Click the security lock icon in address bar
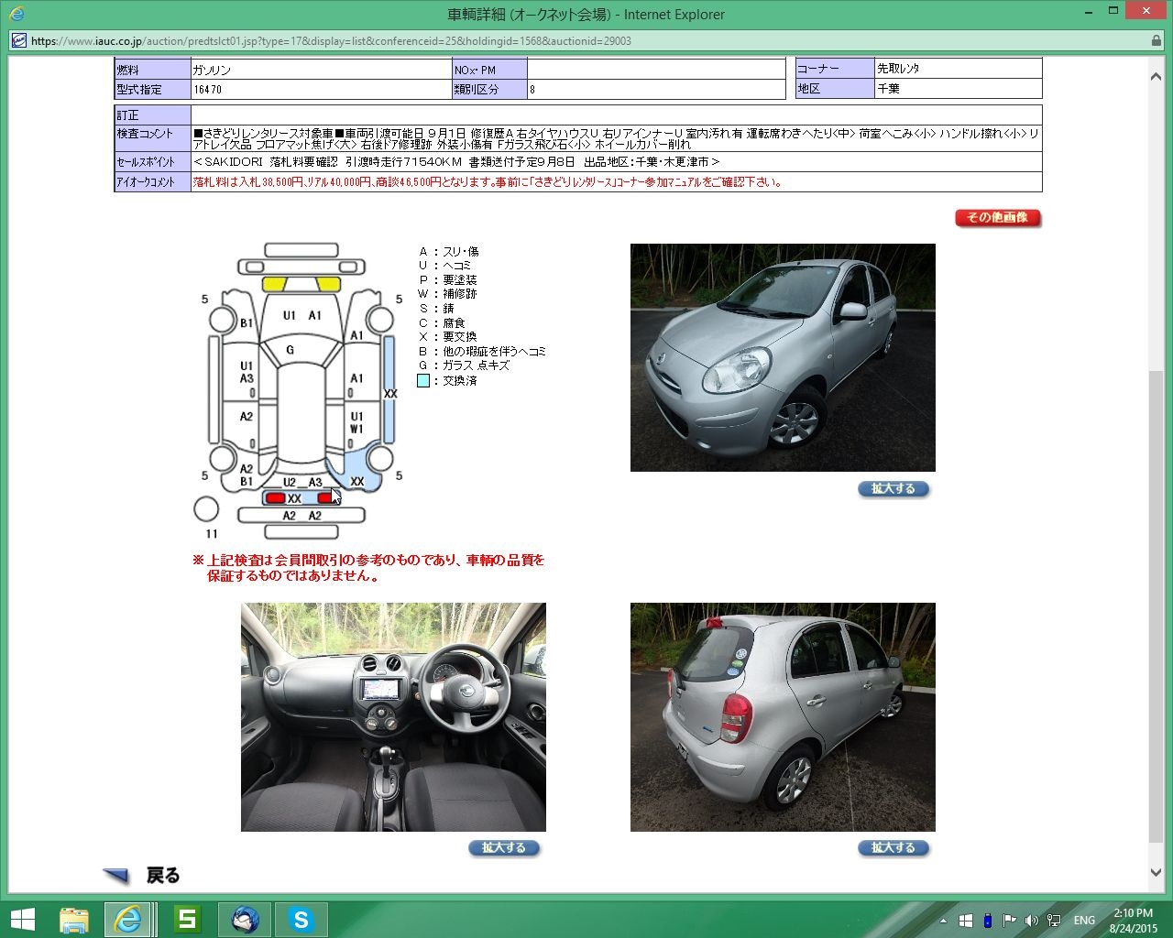This screenshot has width=1173, height=938. point(1156,41)
